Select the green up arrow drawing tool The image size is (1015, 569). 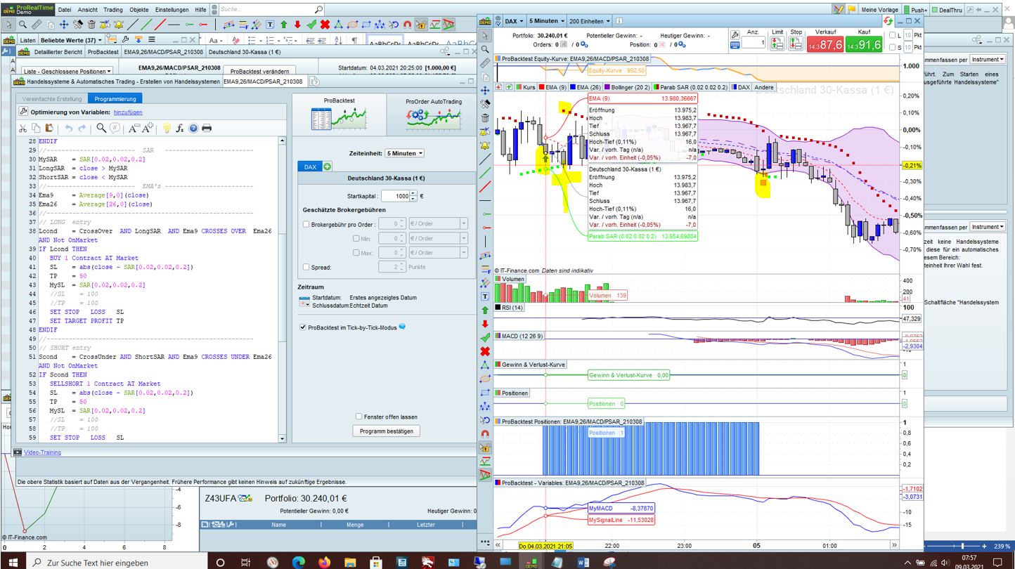285,25
